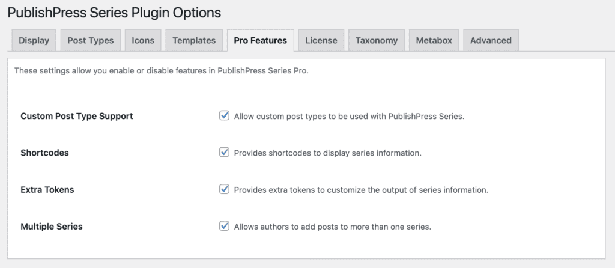Click the 'Extra Tokens' setting label
Viewport: 615px width, 268px height.
pos(47,189)
